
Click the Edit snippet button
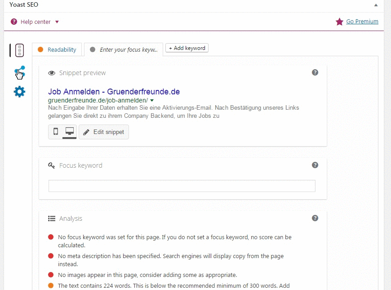[x=104, y=132]
